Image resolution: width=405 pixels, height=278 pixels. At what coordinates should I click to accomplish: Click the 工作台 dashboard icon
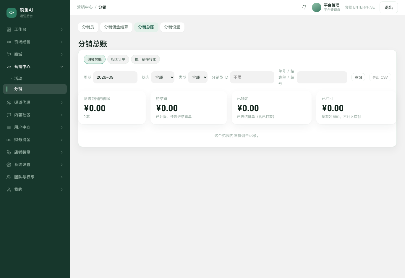click(x=9, y=30)
